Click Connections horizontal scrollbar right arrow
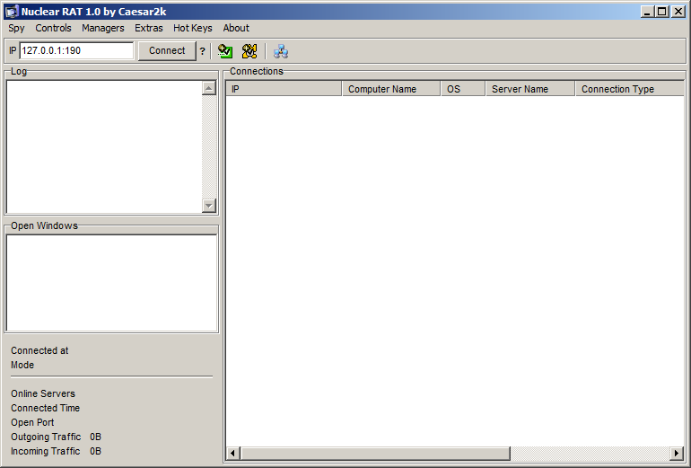Viewport: 691px width, 468px height. coord(678,454)
